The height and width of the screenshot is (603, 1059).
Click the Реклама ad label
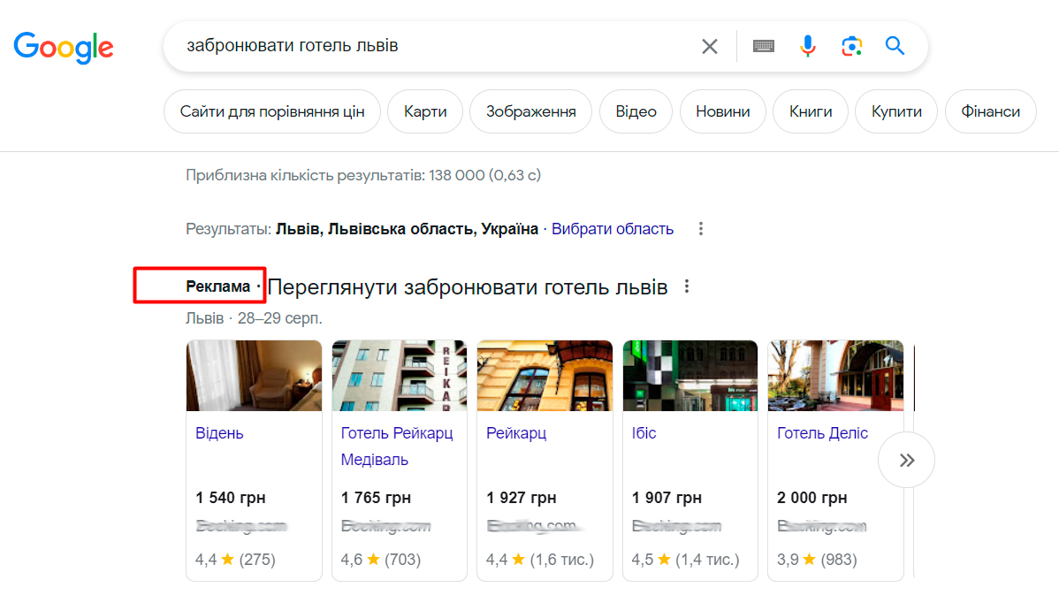pos(218,286)
